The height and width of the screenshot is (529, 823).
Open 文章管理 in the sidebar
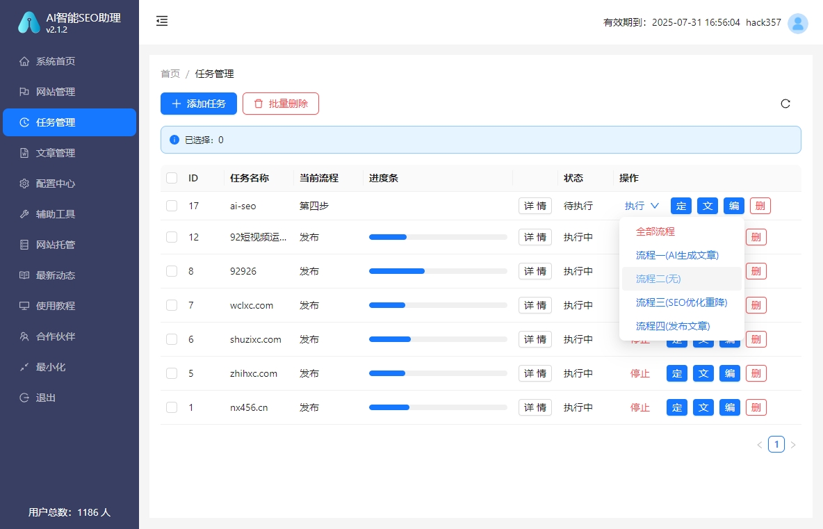coord(70,153)
